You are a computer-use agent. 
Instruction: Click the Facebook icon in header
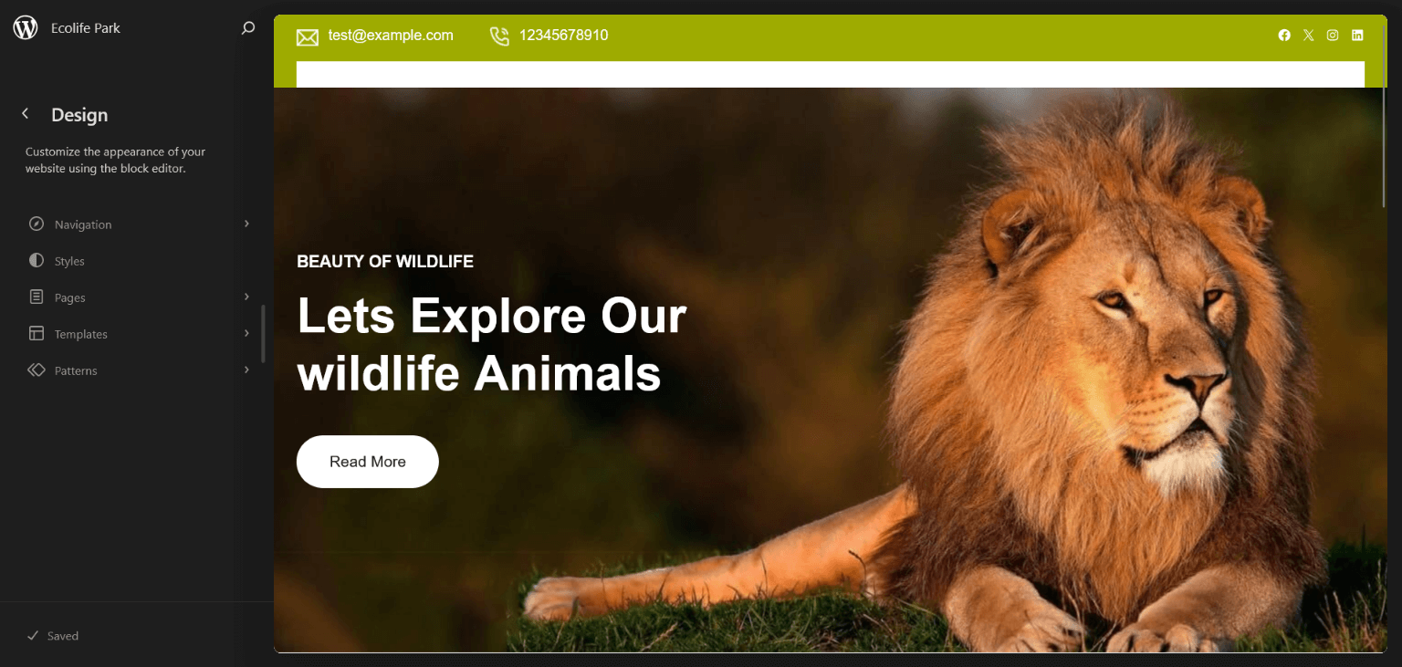pos(1284,36)
